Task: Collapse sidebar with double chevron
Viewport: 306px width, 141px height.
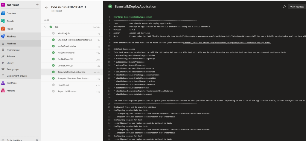Action: tap(37, 140)
